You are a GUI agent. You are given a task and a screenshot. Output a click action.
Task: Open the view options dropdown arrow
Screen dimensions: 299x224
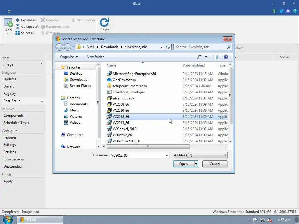tap(206, 57)
